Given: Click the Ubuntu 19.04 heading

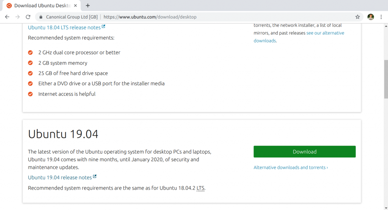Looking at the screenshot, I should (x=63, y=134).
